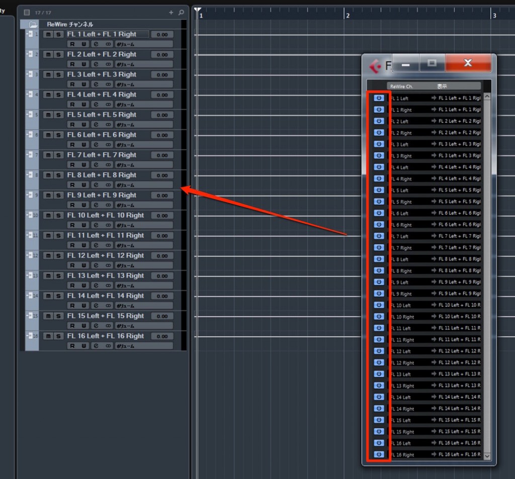This screenshot has width=515, height=479.
Task: Click the '+' add track icon
Action: point(171,12)
